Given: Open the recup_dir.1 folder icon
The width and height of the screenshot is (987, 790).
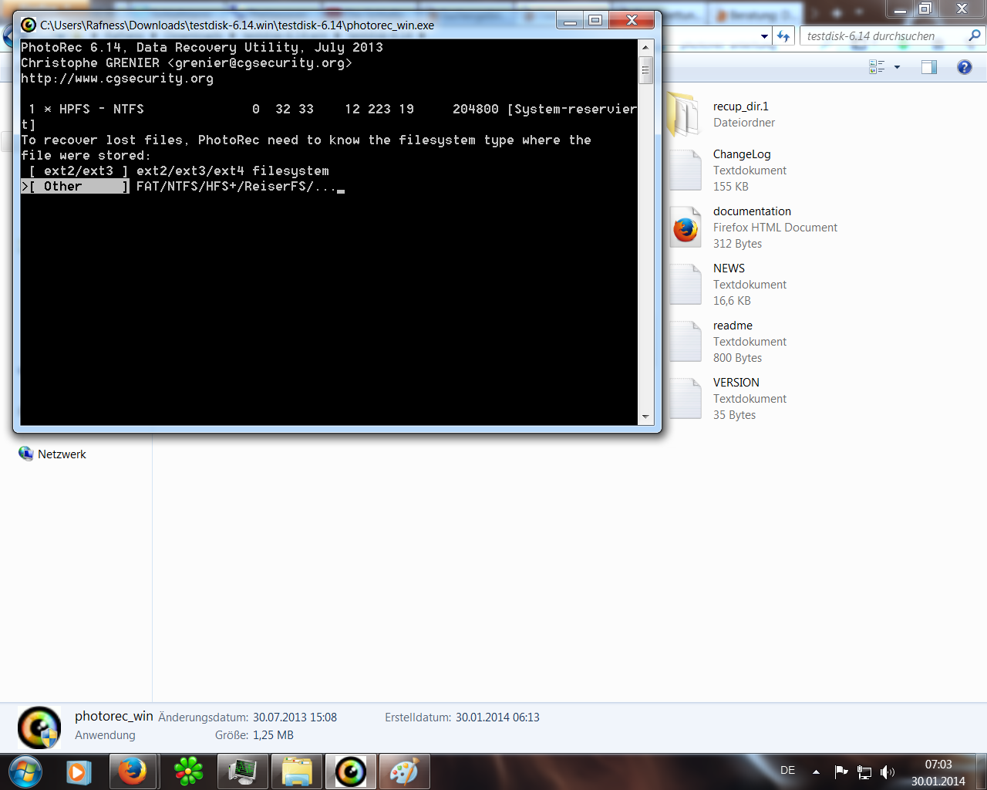Looking at the screenshot, I should [682, 114].
